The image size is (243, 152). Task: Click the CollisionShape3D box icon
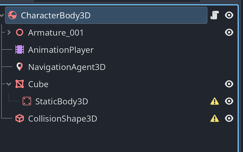[x=20, y=119]
